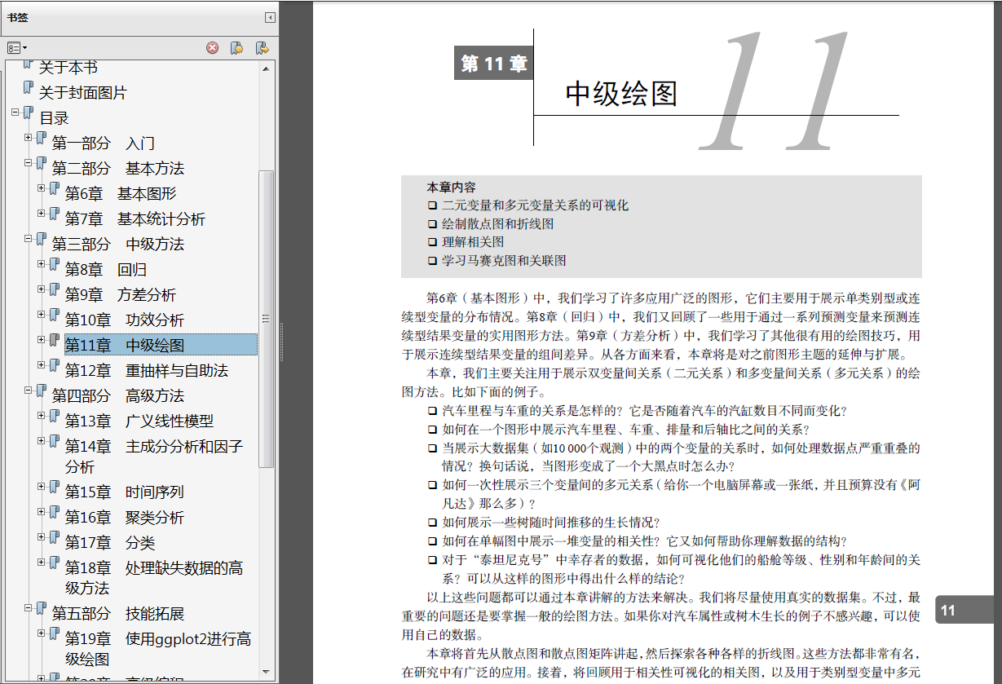Collapse the 第五部分 技能拓展 bookmark node
1002x684 pixels.
click(29, 608)
